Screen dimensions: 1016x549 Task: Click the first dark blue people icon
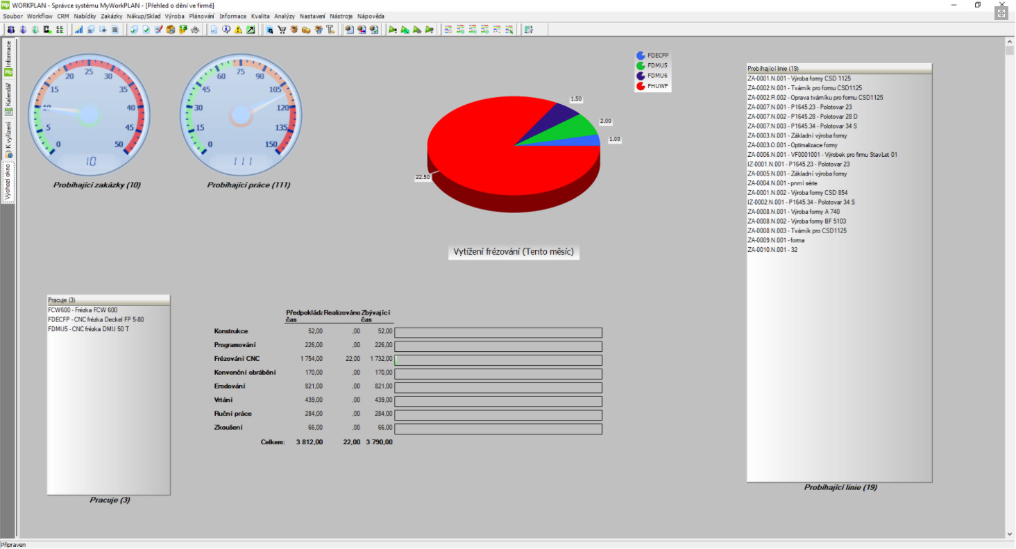pos(11,30)
